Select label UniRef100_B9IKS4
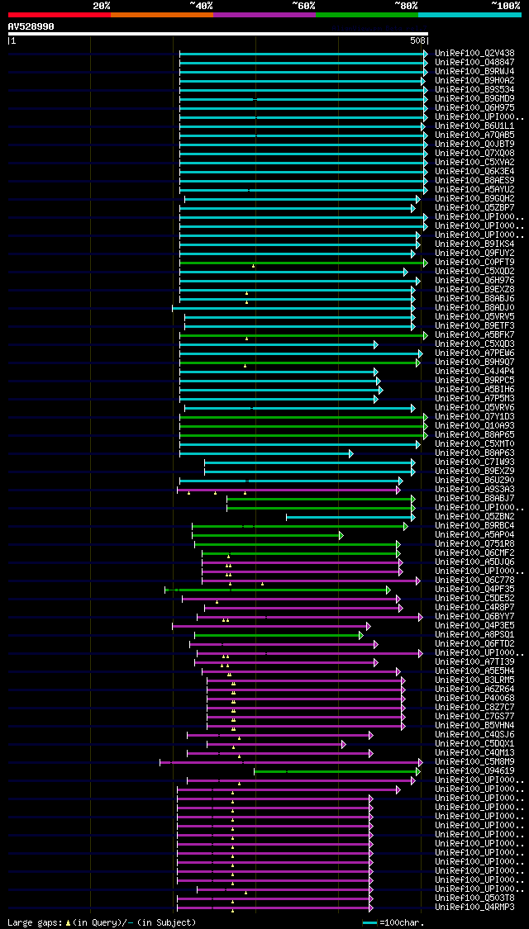The width and height of the screenshot is (529, 929). (x=474, y=244)
